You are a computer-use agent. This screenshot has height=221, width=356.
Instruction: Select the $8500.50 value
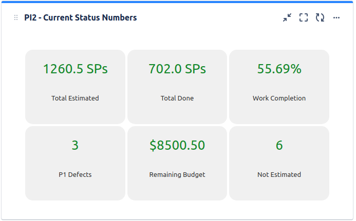[x=177, y=145]
